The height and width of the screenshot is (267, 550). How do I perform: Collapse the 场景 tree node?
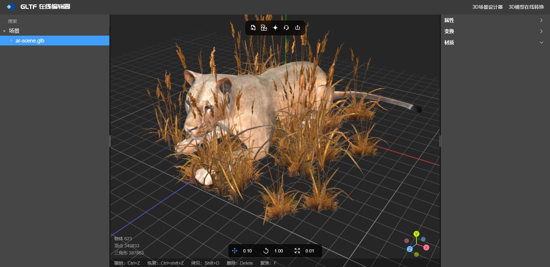tap(4, 31)
